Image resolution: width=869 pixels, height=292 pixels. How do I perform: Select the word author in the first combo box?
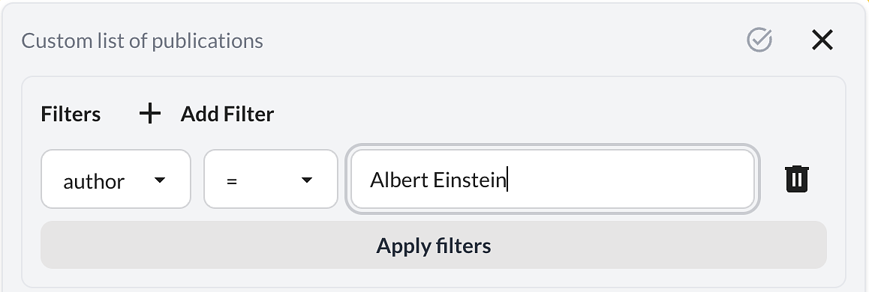tap(94, 181)
